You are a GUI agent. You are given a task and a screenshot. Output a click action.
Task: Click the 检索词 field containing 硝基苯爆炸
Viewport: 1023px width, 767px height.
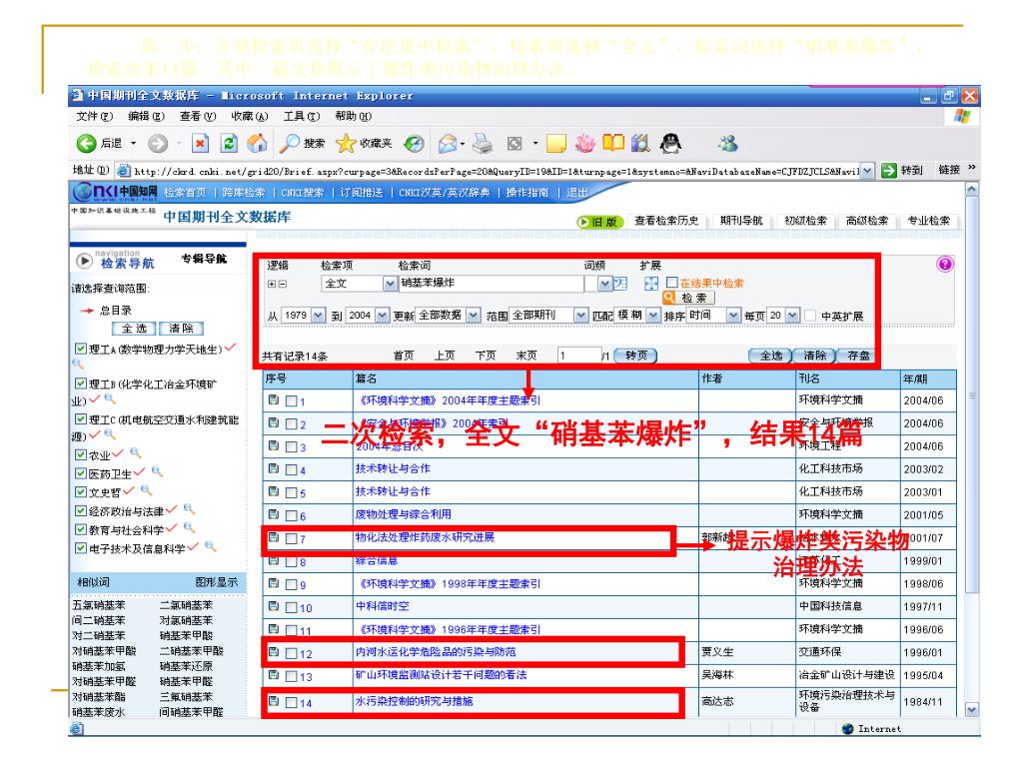492,283
